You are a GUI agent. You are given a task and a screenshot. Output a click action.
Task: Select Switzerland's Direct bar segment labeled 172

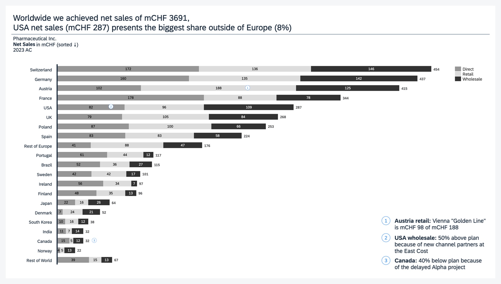[x=128, y=69]
